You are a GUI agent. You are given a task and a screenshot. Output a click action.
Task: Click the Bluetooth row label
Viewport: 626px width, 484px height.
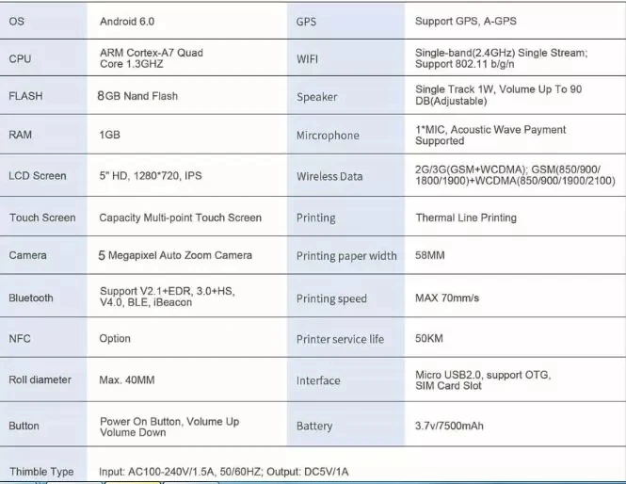(x=31, y=298)
